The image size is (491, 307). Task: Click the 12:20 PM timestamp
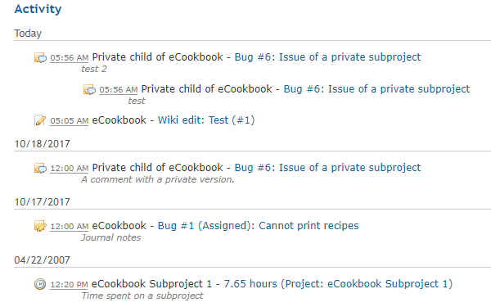(x=69, y=285)
